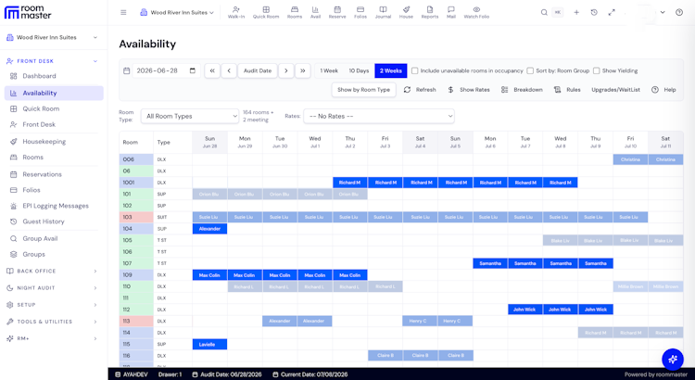Click the Breakdown button
The height and width of the screenshot is (380, 695).
coord(522,90)
